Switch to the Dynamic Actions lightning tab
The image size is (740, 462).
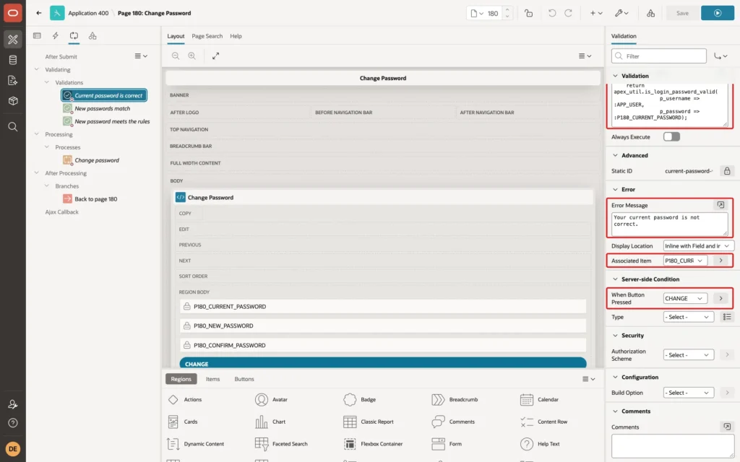[55, 36]
